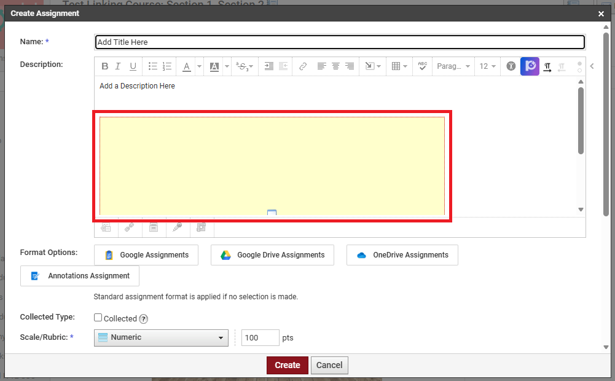Click the insert link chain icon
This screenshot has height=381, width=615.
click(303, 66)
